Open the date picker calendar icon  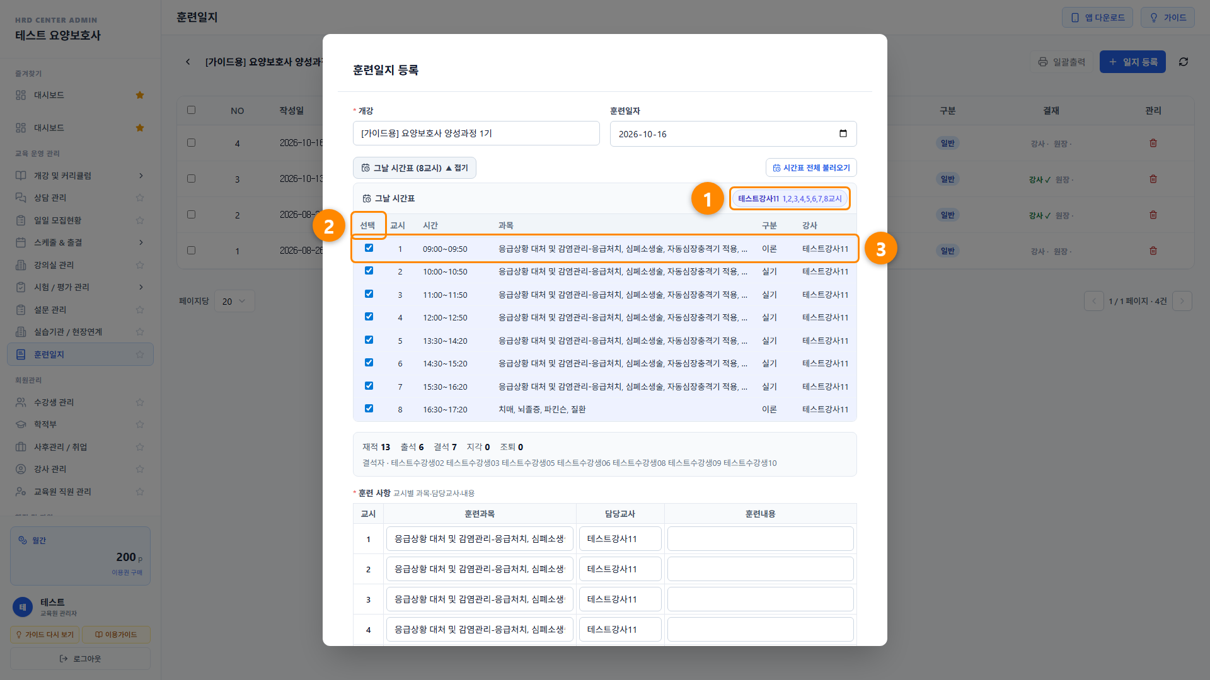tap(843, 133)
